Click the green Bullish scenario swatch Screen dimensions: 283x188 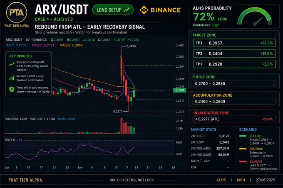(x=243, y=136)
